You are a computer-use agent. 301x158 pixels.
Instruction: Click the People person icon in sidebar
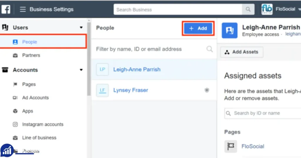[15, 42]
